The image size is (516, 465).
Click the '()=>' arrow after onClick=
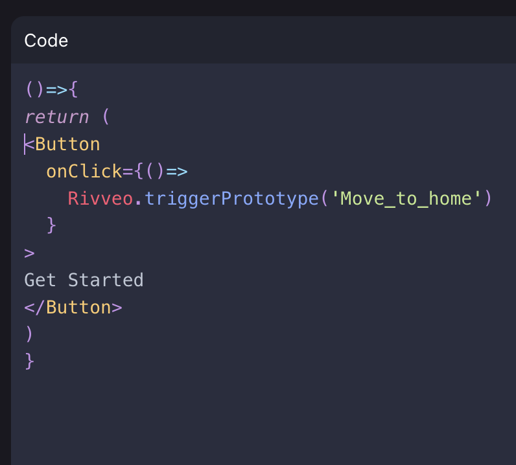coord(166,171)
